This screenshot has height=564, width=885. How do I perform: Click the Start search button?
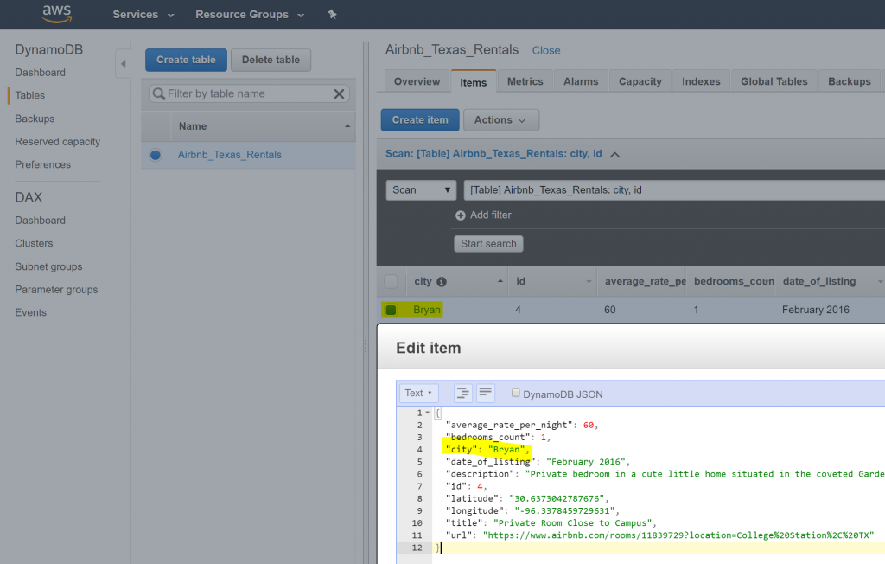click(488, 244)
